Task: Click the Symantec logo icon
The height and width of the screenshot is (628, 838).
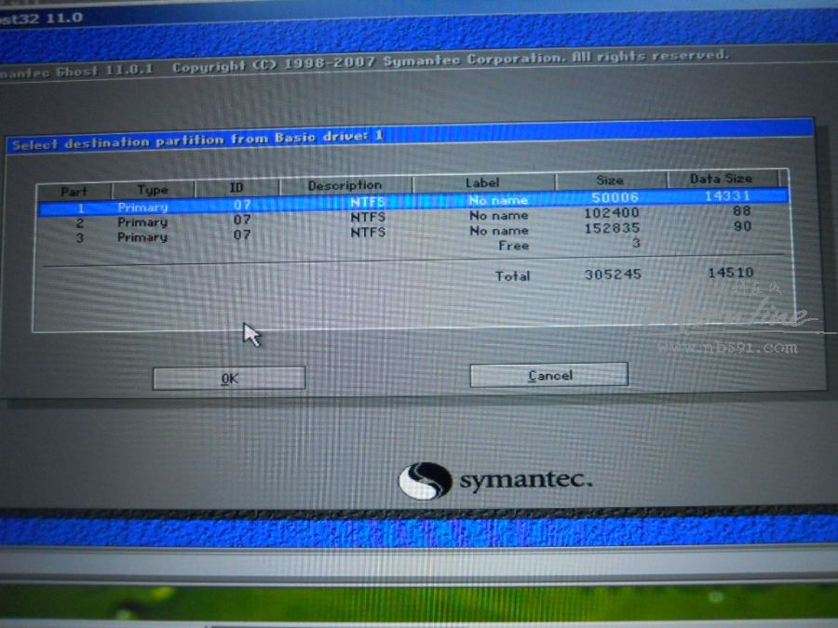Action: tap(425, 481)
